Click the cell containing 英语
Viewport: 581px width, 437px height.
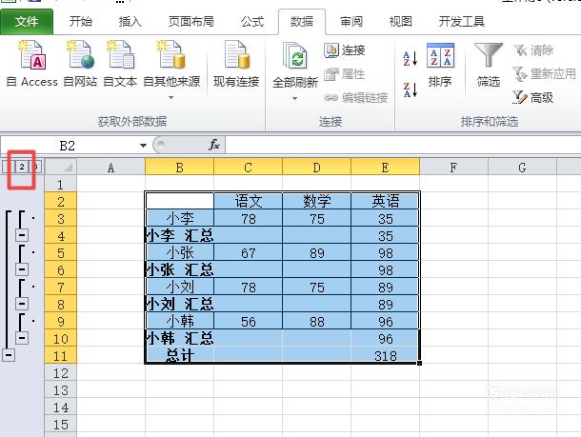386,201
